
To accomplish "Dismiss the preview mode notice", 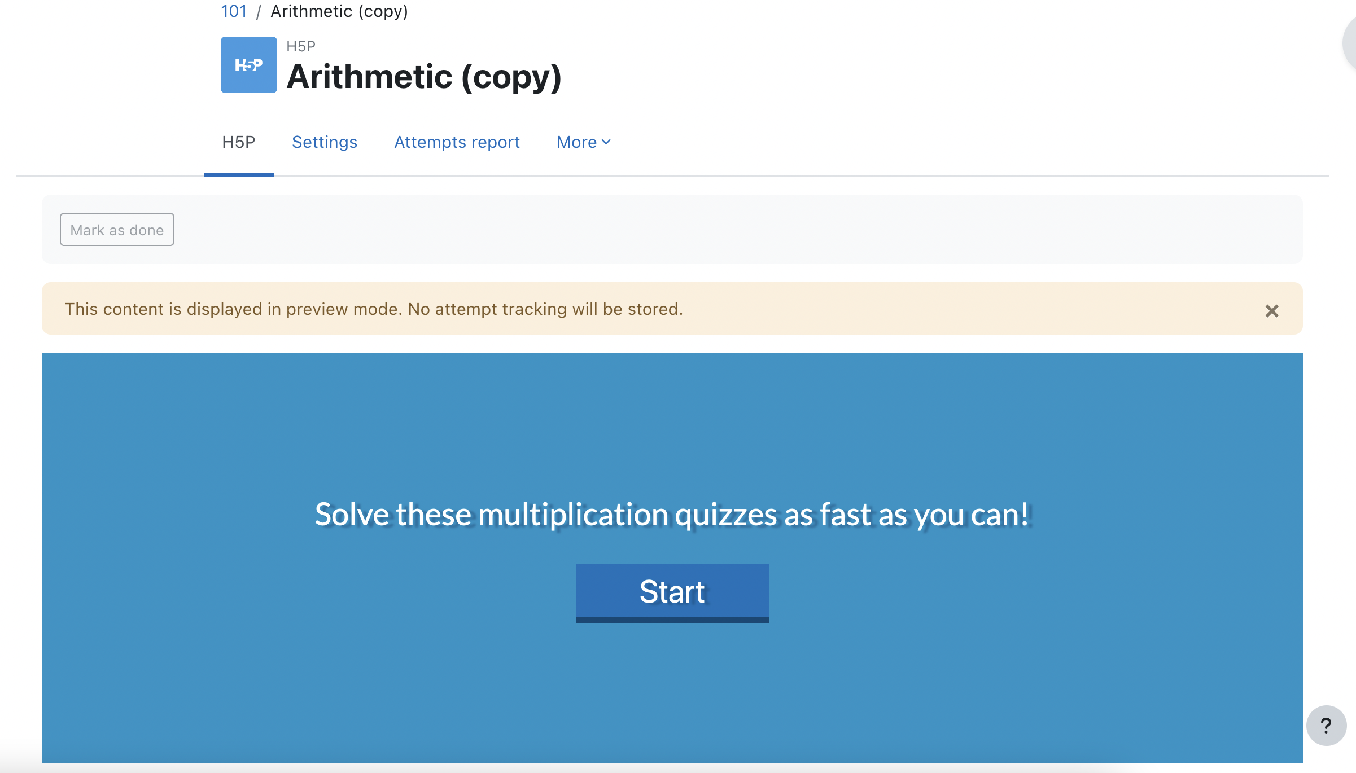I will 1271,310.
